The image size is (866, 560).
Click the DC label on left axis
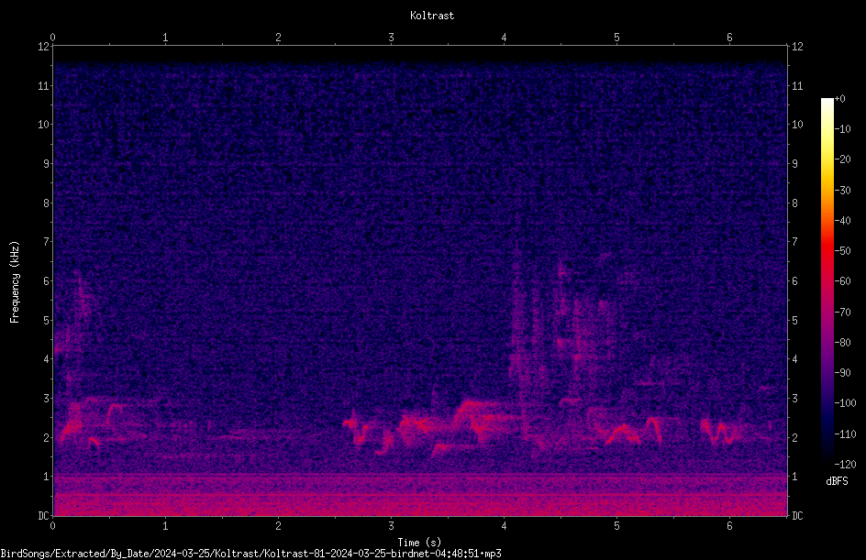coord(43,516)
